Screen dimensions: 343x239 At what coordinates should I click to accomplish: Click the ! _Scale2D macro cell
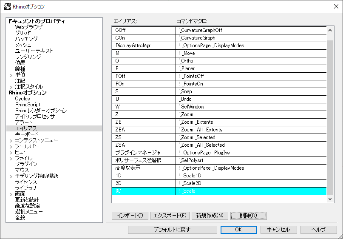point(251,183)
